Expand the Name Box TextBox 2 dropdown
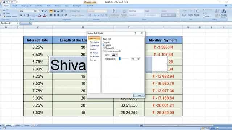Image resolution: width=232 pixels, height=130 pixels. point(17,23)
